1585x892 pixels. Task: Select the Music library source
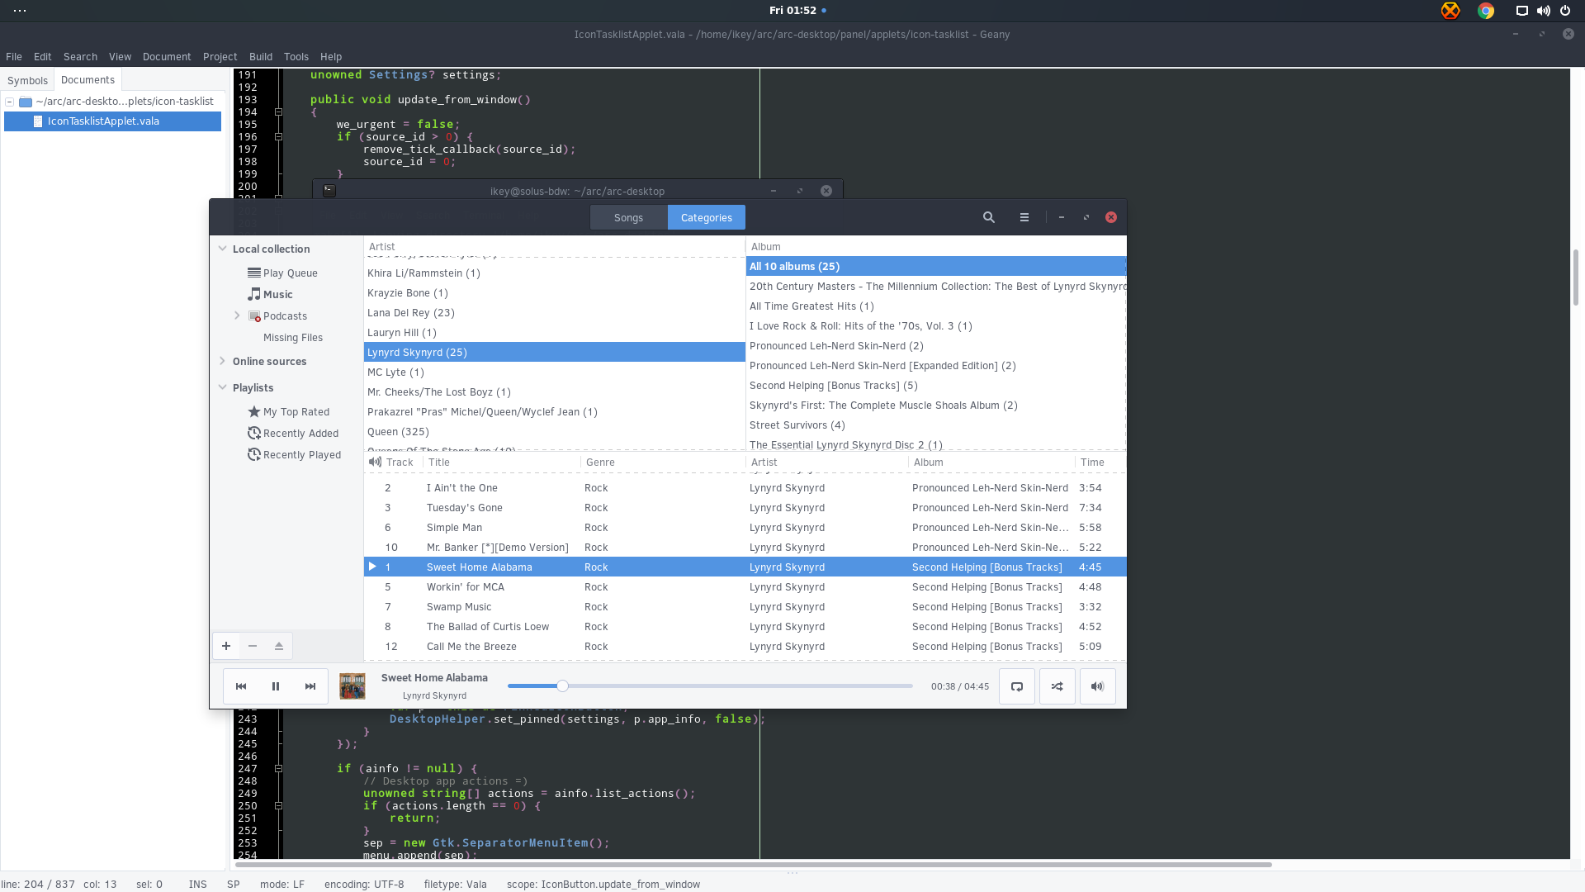[270, 295]
